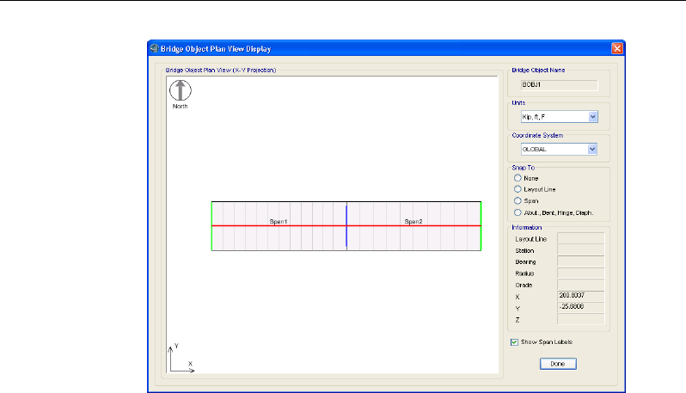This screenshot has width=686, height=393.
Task: Select the Span snap option
Action: (x=518, y=200)
